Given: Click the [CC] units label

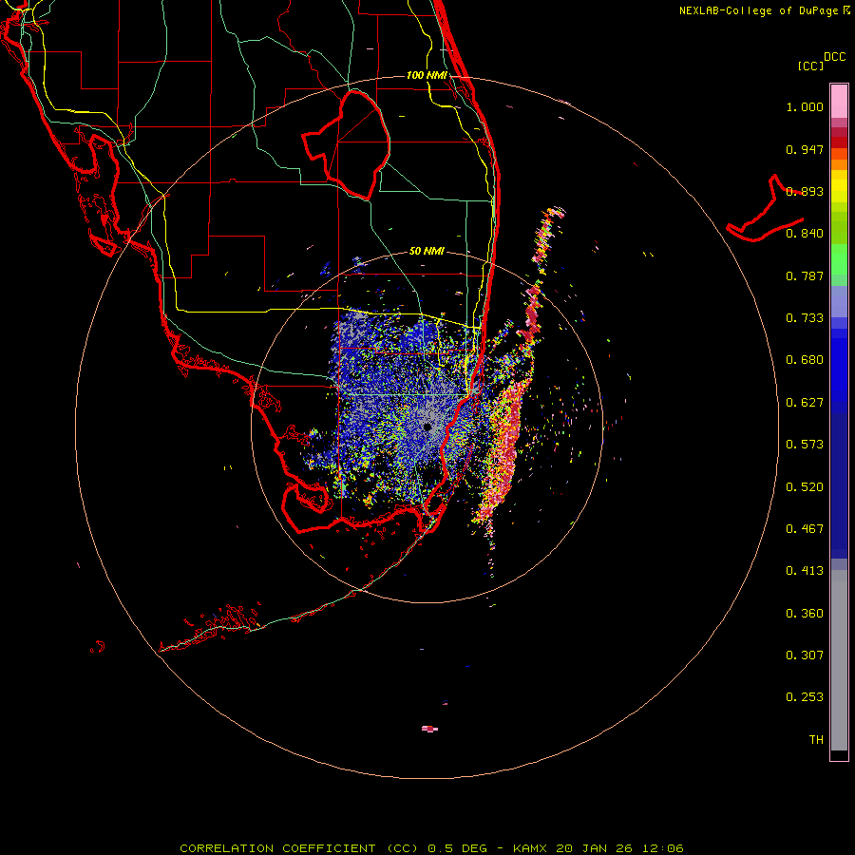Looking at the screenshot, I should point(810,66).
